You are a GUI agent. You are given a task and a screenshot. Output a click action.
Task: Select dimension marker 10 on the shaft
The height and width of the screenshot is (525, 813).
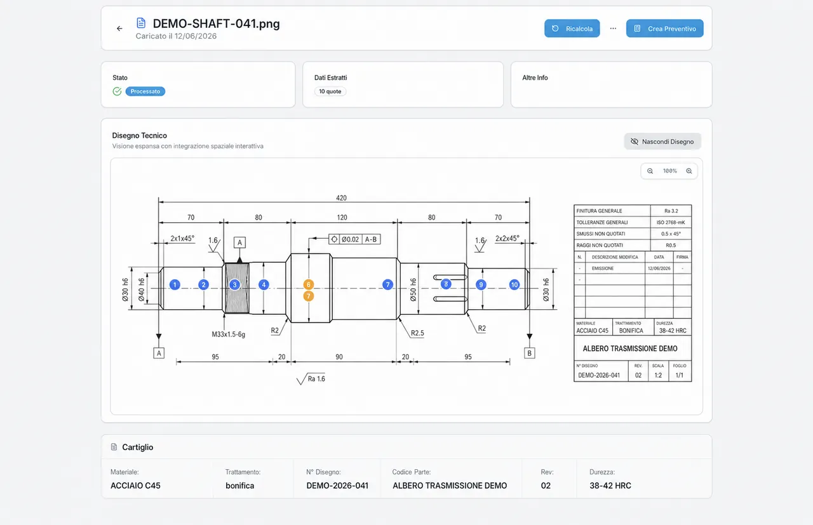[x=514, y=285]
